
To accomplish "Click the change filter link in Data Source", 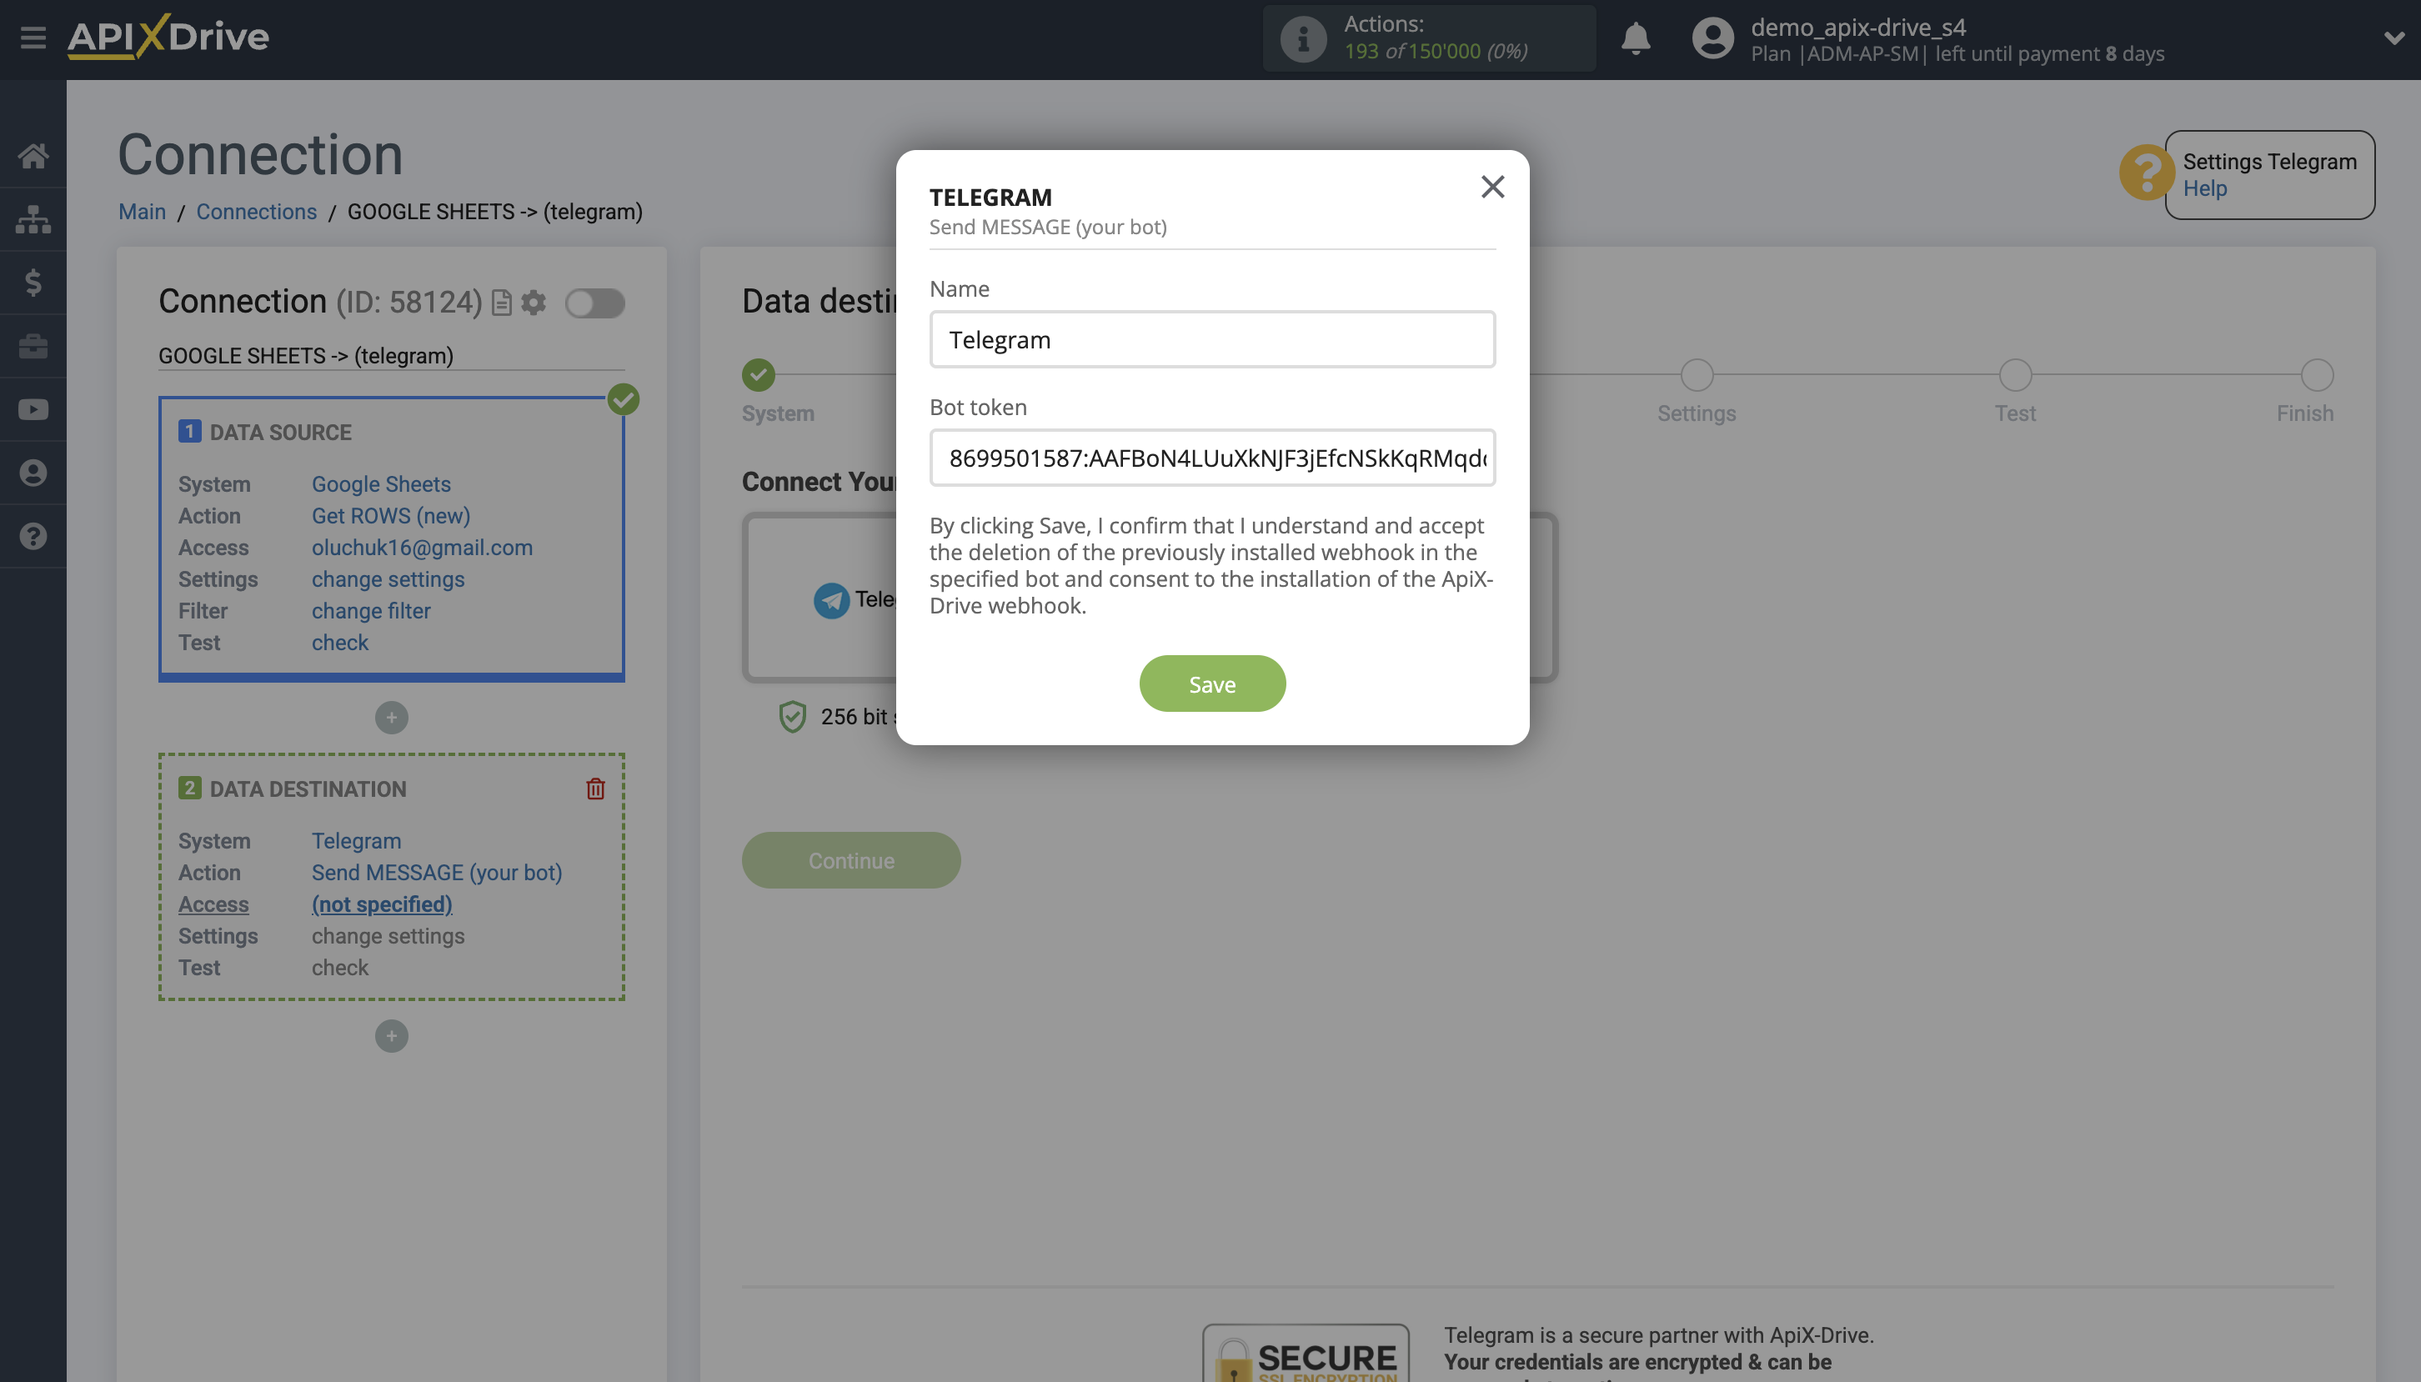I will pos(371,610).
